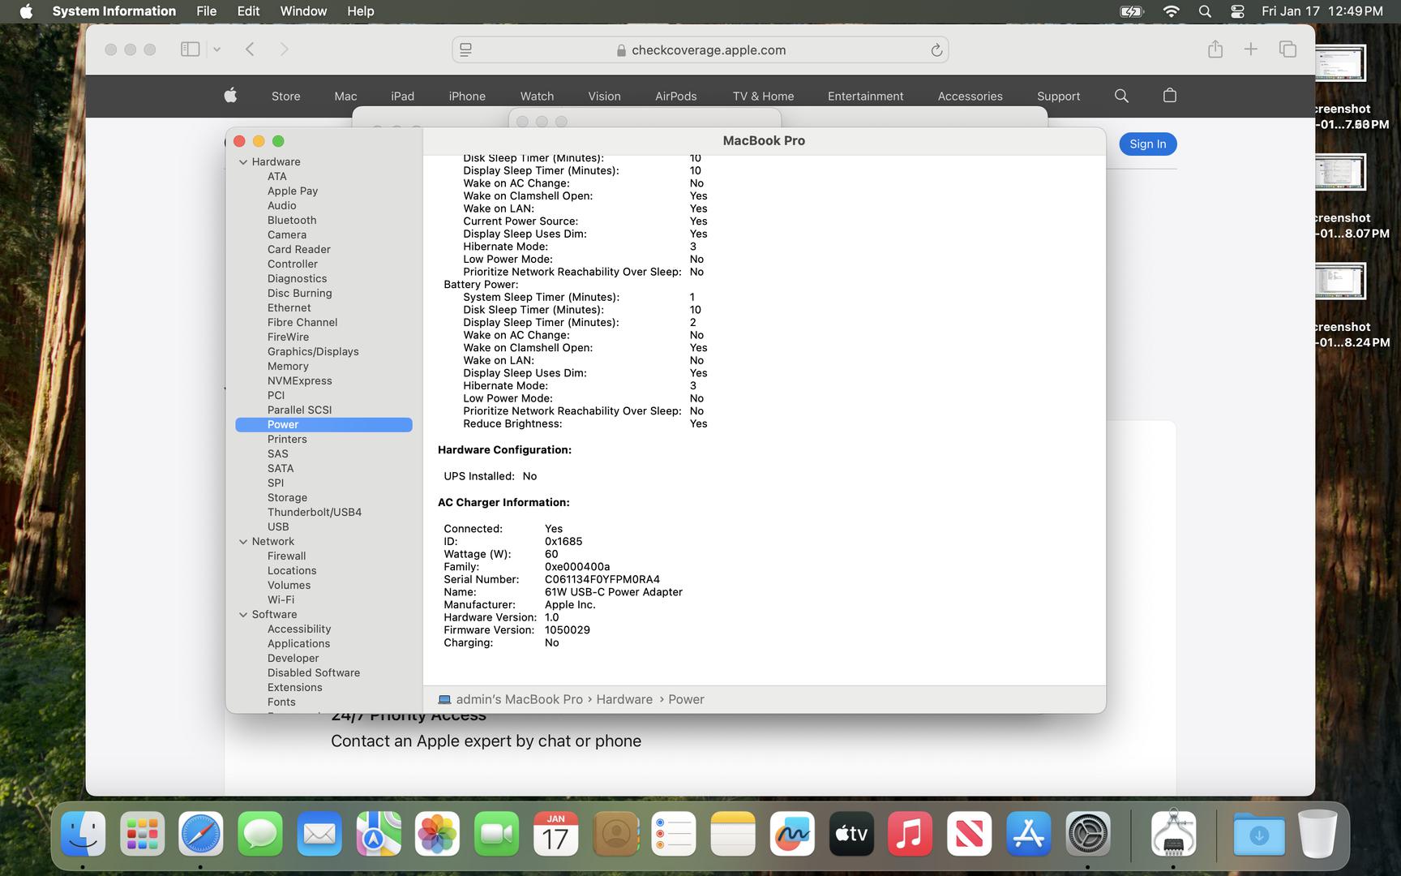Collapse the Software section in sidebar
The width and height of the screenshot is (1401, 876).
243,615
